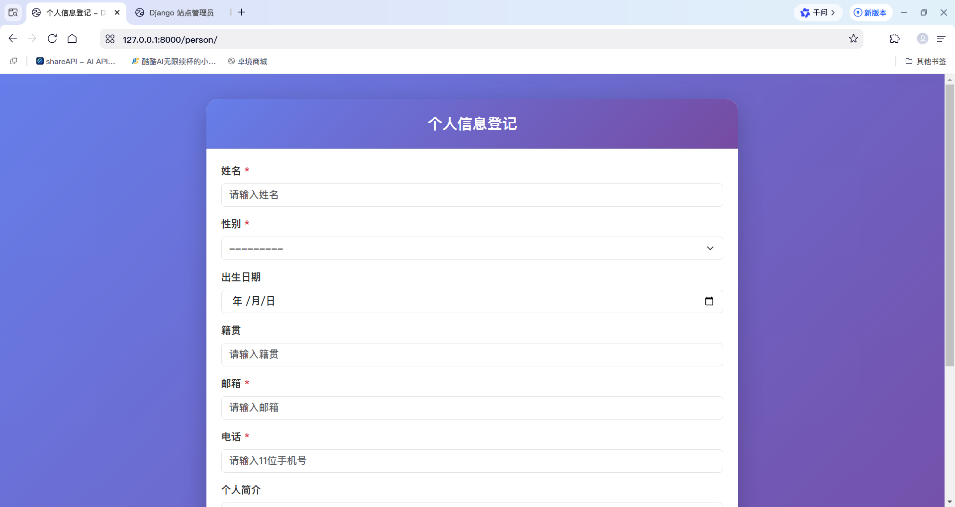955x507 pixels.
Task: Open a new tab with plus icon
Action: tap(242, 12)
